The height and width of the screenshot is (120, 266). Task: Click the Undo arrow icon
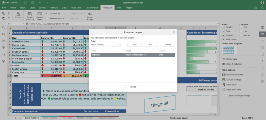(x=40, y=3)
